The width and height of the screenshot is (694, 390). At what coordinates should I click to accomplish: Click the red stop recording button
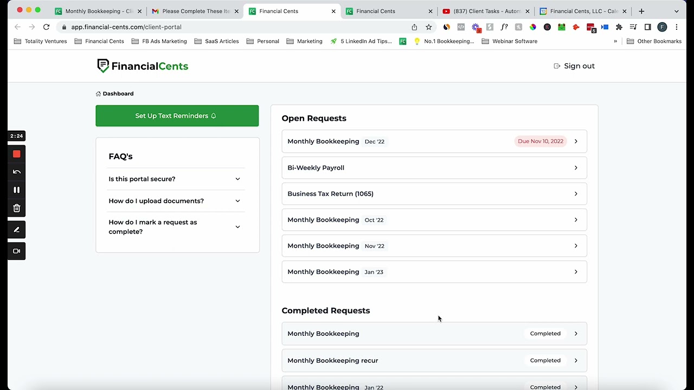[16, 154]
